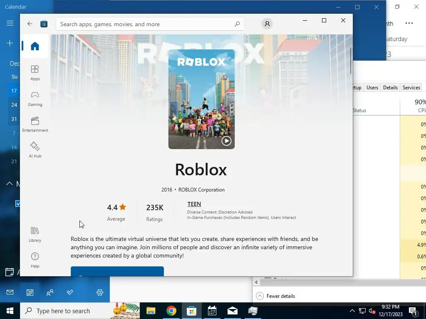The image size is (426, 319).
Task: Select the Home sidebar icon
Action: (x=35, y=46)
